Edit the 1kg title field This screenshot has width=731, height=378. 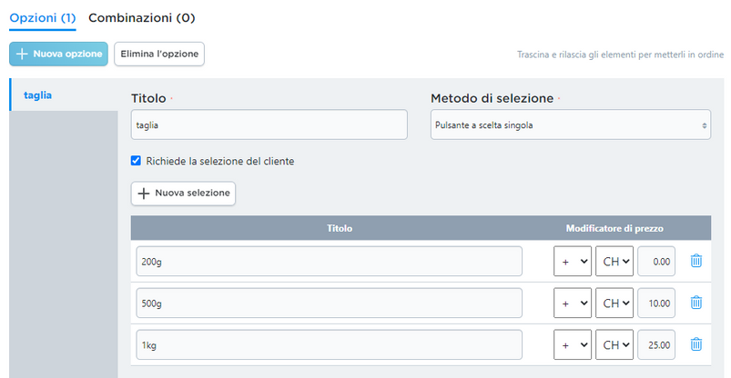point(330,345)
